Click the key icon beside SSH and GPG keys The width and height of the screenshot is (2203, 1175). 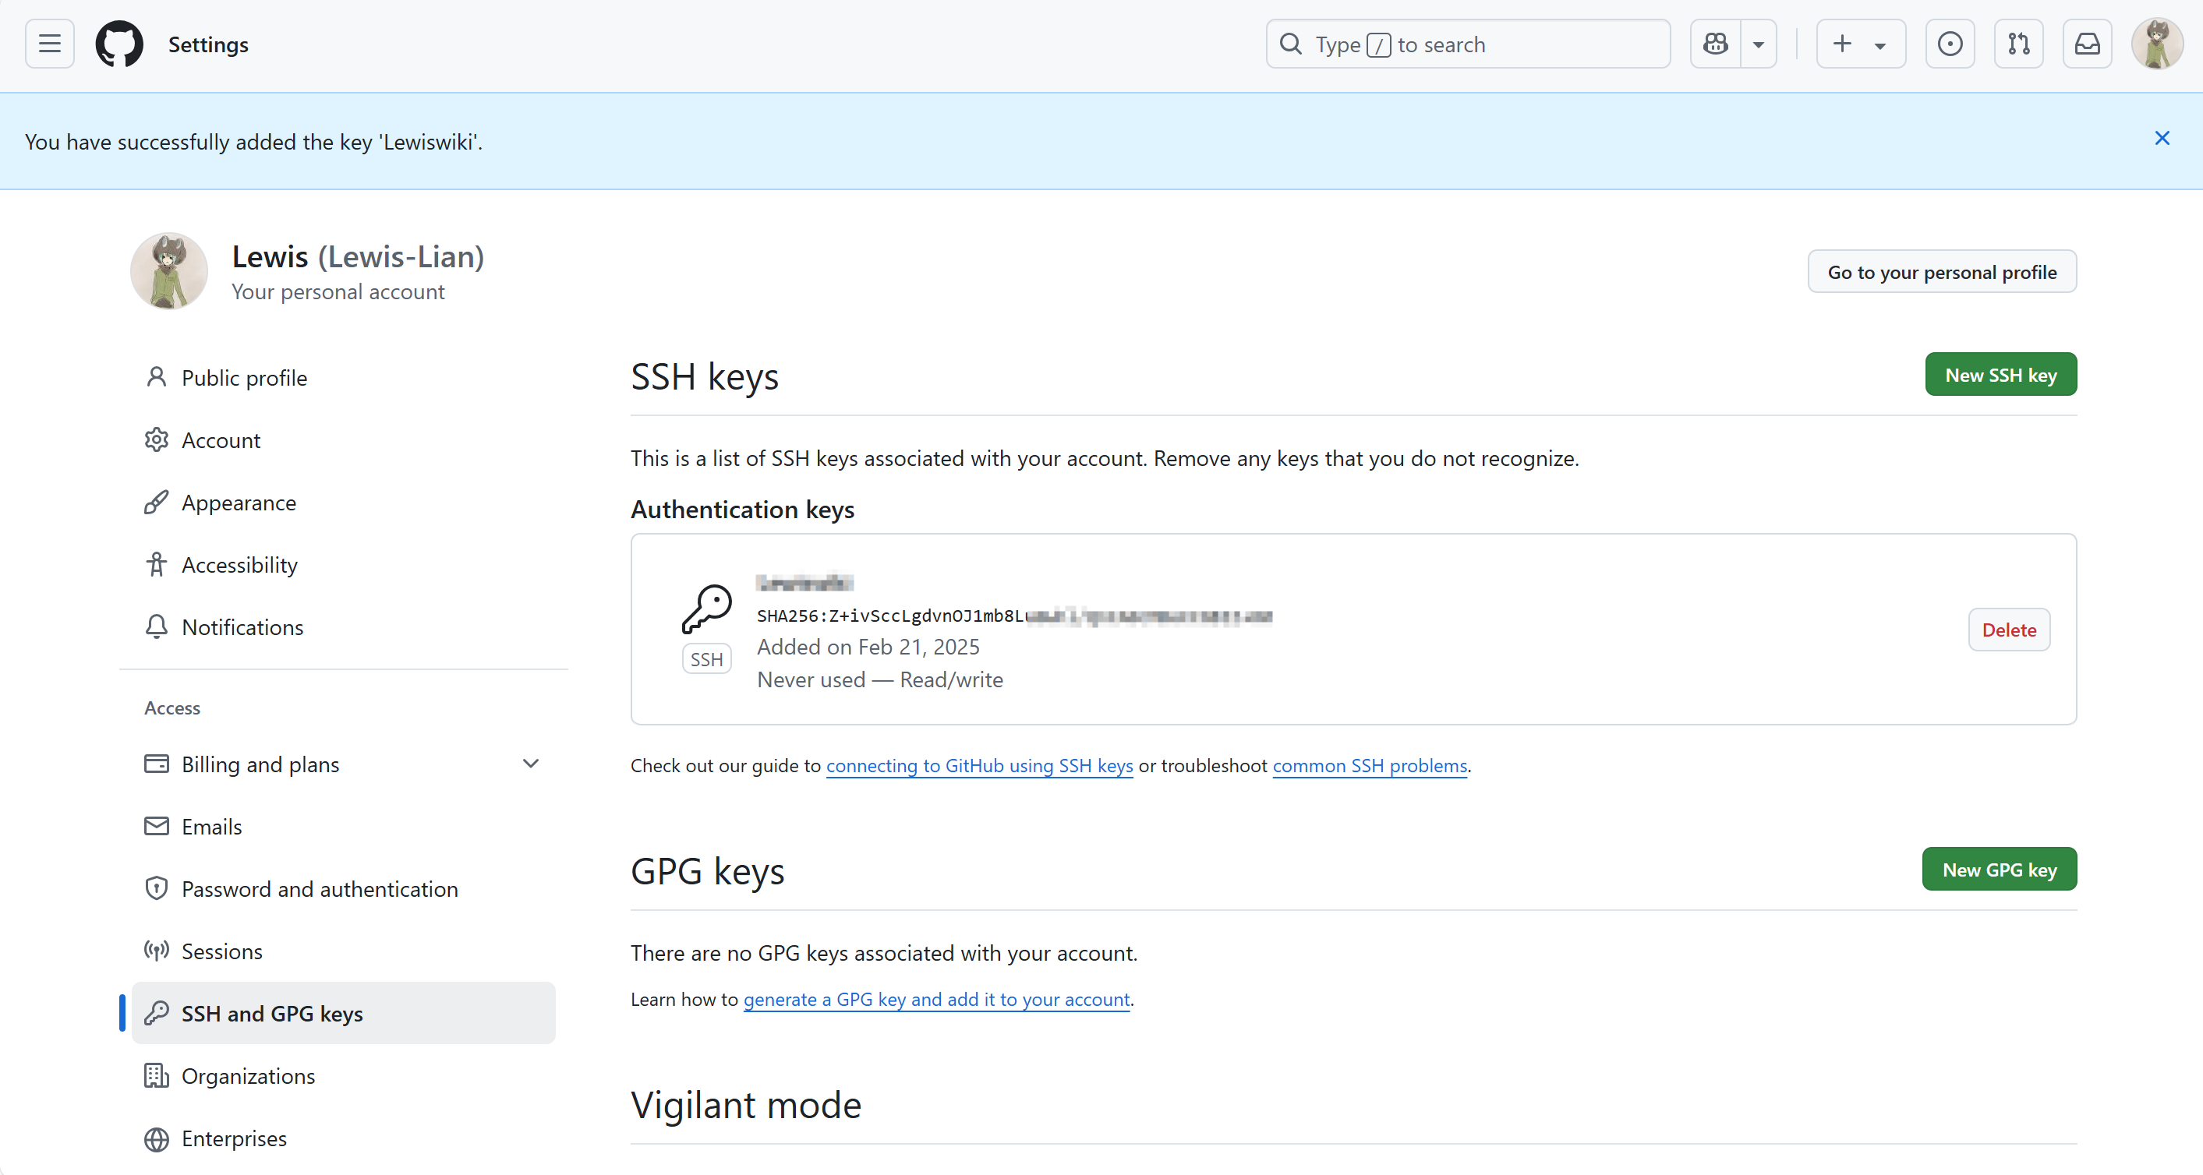pos(156,1013)
